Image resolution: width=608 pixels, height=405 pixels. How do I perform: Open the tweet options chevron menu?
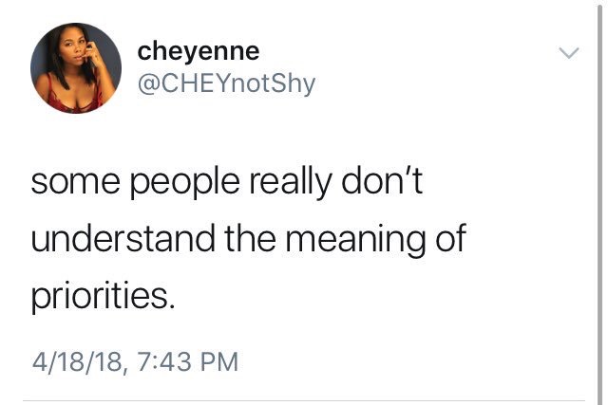(569, 53)
